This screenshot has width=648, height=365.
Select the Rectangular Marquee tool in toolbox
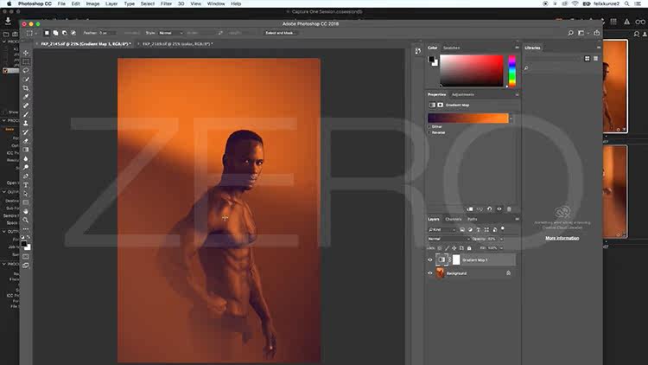coord(26,61)
